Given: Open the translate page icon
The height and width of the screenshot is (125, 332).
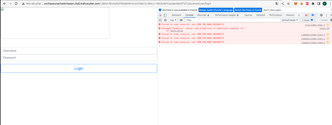Looking at the screenshot, I should [277, 4].
